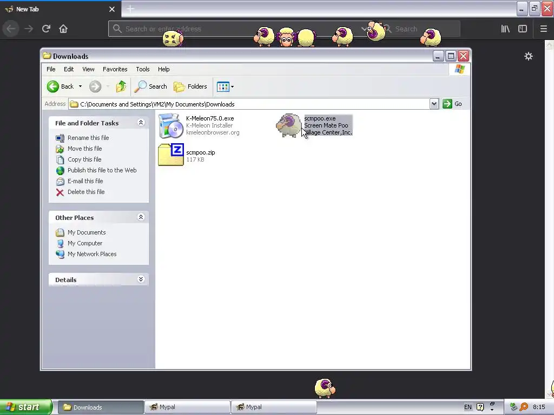Close the New Tab tab
Viewport: 554px width, 415px height.
click(111, 9)
